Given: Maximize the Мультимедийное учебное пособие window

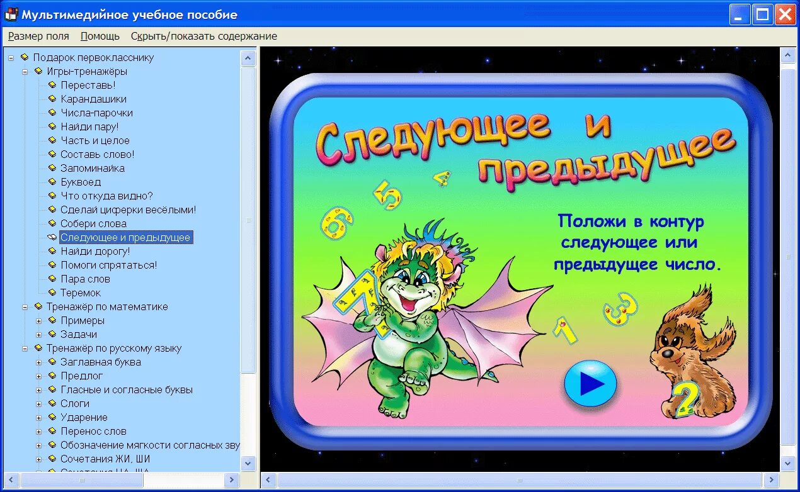Looking at the screenshot, I should pos(763,14).
